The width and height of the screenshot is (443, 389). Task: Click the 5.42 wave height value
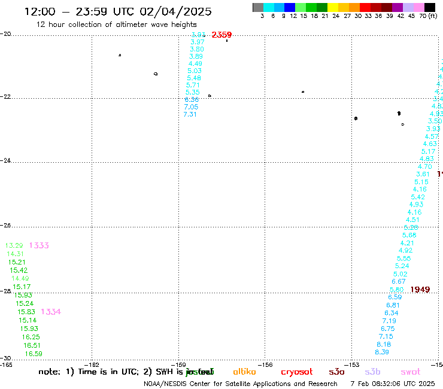coord(418,197)
